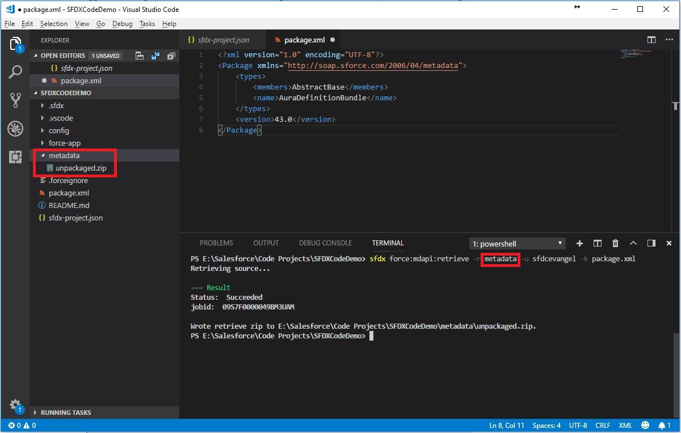
Task: Switch to the Output panel tab
Action: pyautogui.click(x=266, y=243)
